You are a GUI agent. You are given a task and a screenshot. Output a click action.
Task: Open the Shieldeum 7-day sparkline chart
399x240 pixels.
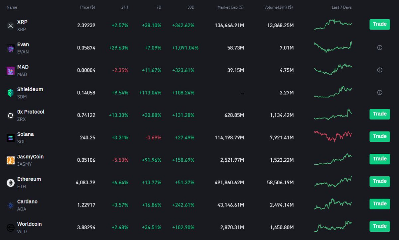333,92
